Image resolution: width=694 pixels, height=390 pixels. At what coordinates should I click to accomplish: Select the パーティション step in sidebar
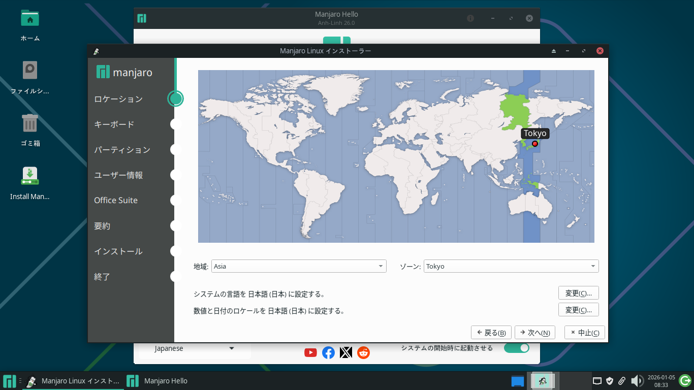122,150
